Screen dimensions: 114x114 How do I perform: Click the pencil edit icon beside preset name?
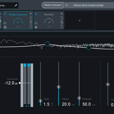pyautogui.click(x=16, y=5)
